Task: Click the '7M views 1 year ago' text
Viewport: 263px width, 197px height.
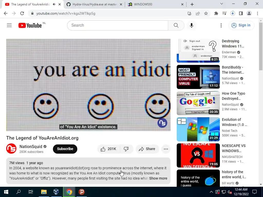Action: [x=26, y=163]
